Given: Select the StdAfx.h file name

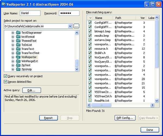Looking at the screenshot, I should pos(100,53).
